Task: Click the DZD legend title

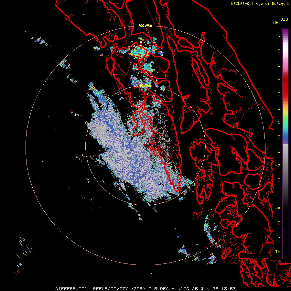Action: tap(284, 19)
